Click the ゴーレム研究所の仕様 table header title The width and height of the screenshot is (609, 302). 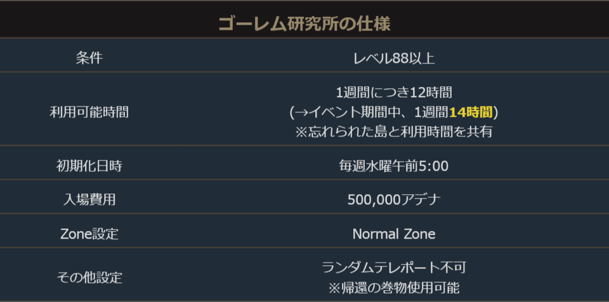point(304,24)
